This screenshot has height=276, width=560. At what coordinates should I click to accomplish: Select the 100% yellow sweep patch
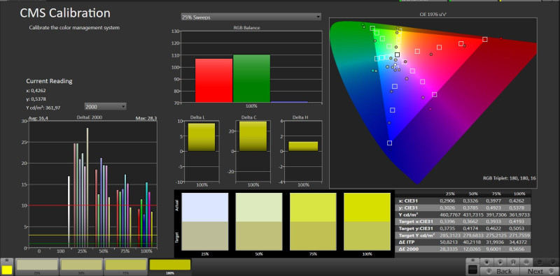click(x=170, y=266)
